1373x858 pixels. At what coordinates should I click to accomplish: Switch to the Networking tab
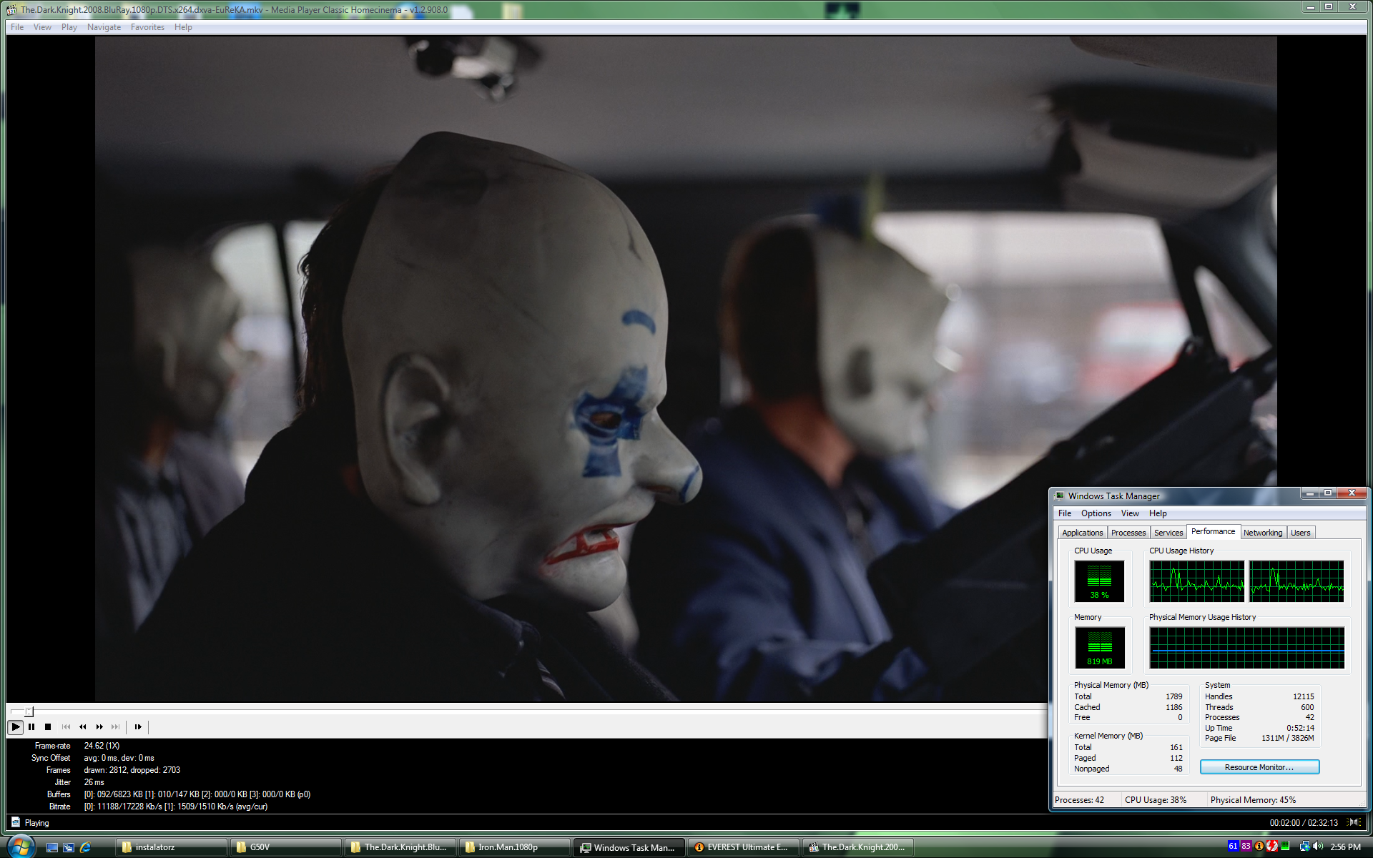[x=1263, y=533]
